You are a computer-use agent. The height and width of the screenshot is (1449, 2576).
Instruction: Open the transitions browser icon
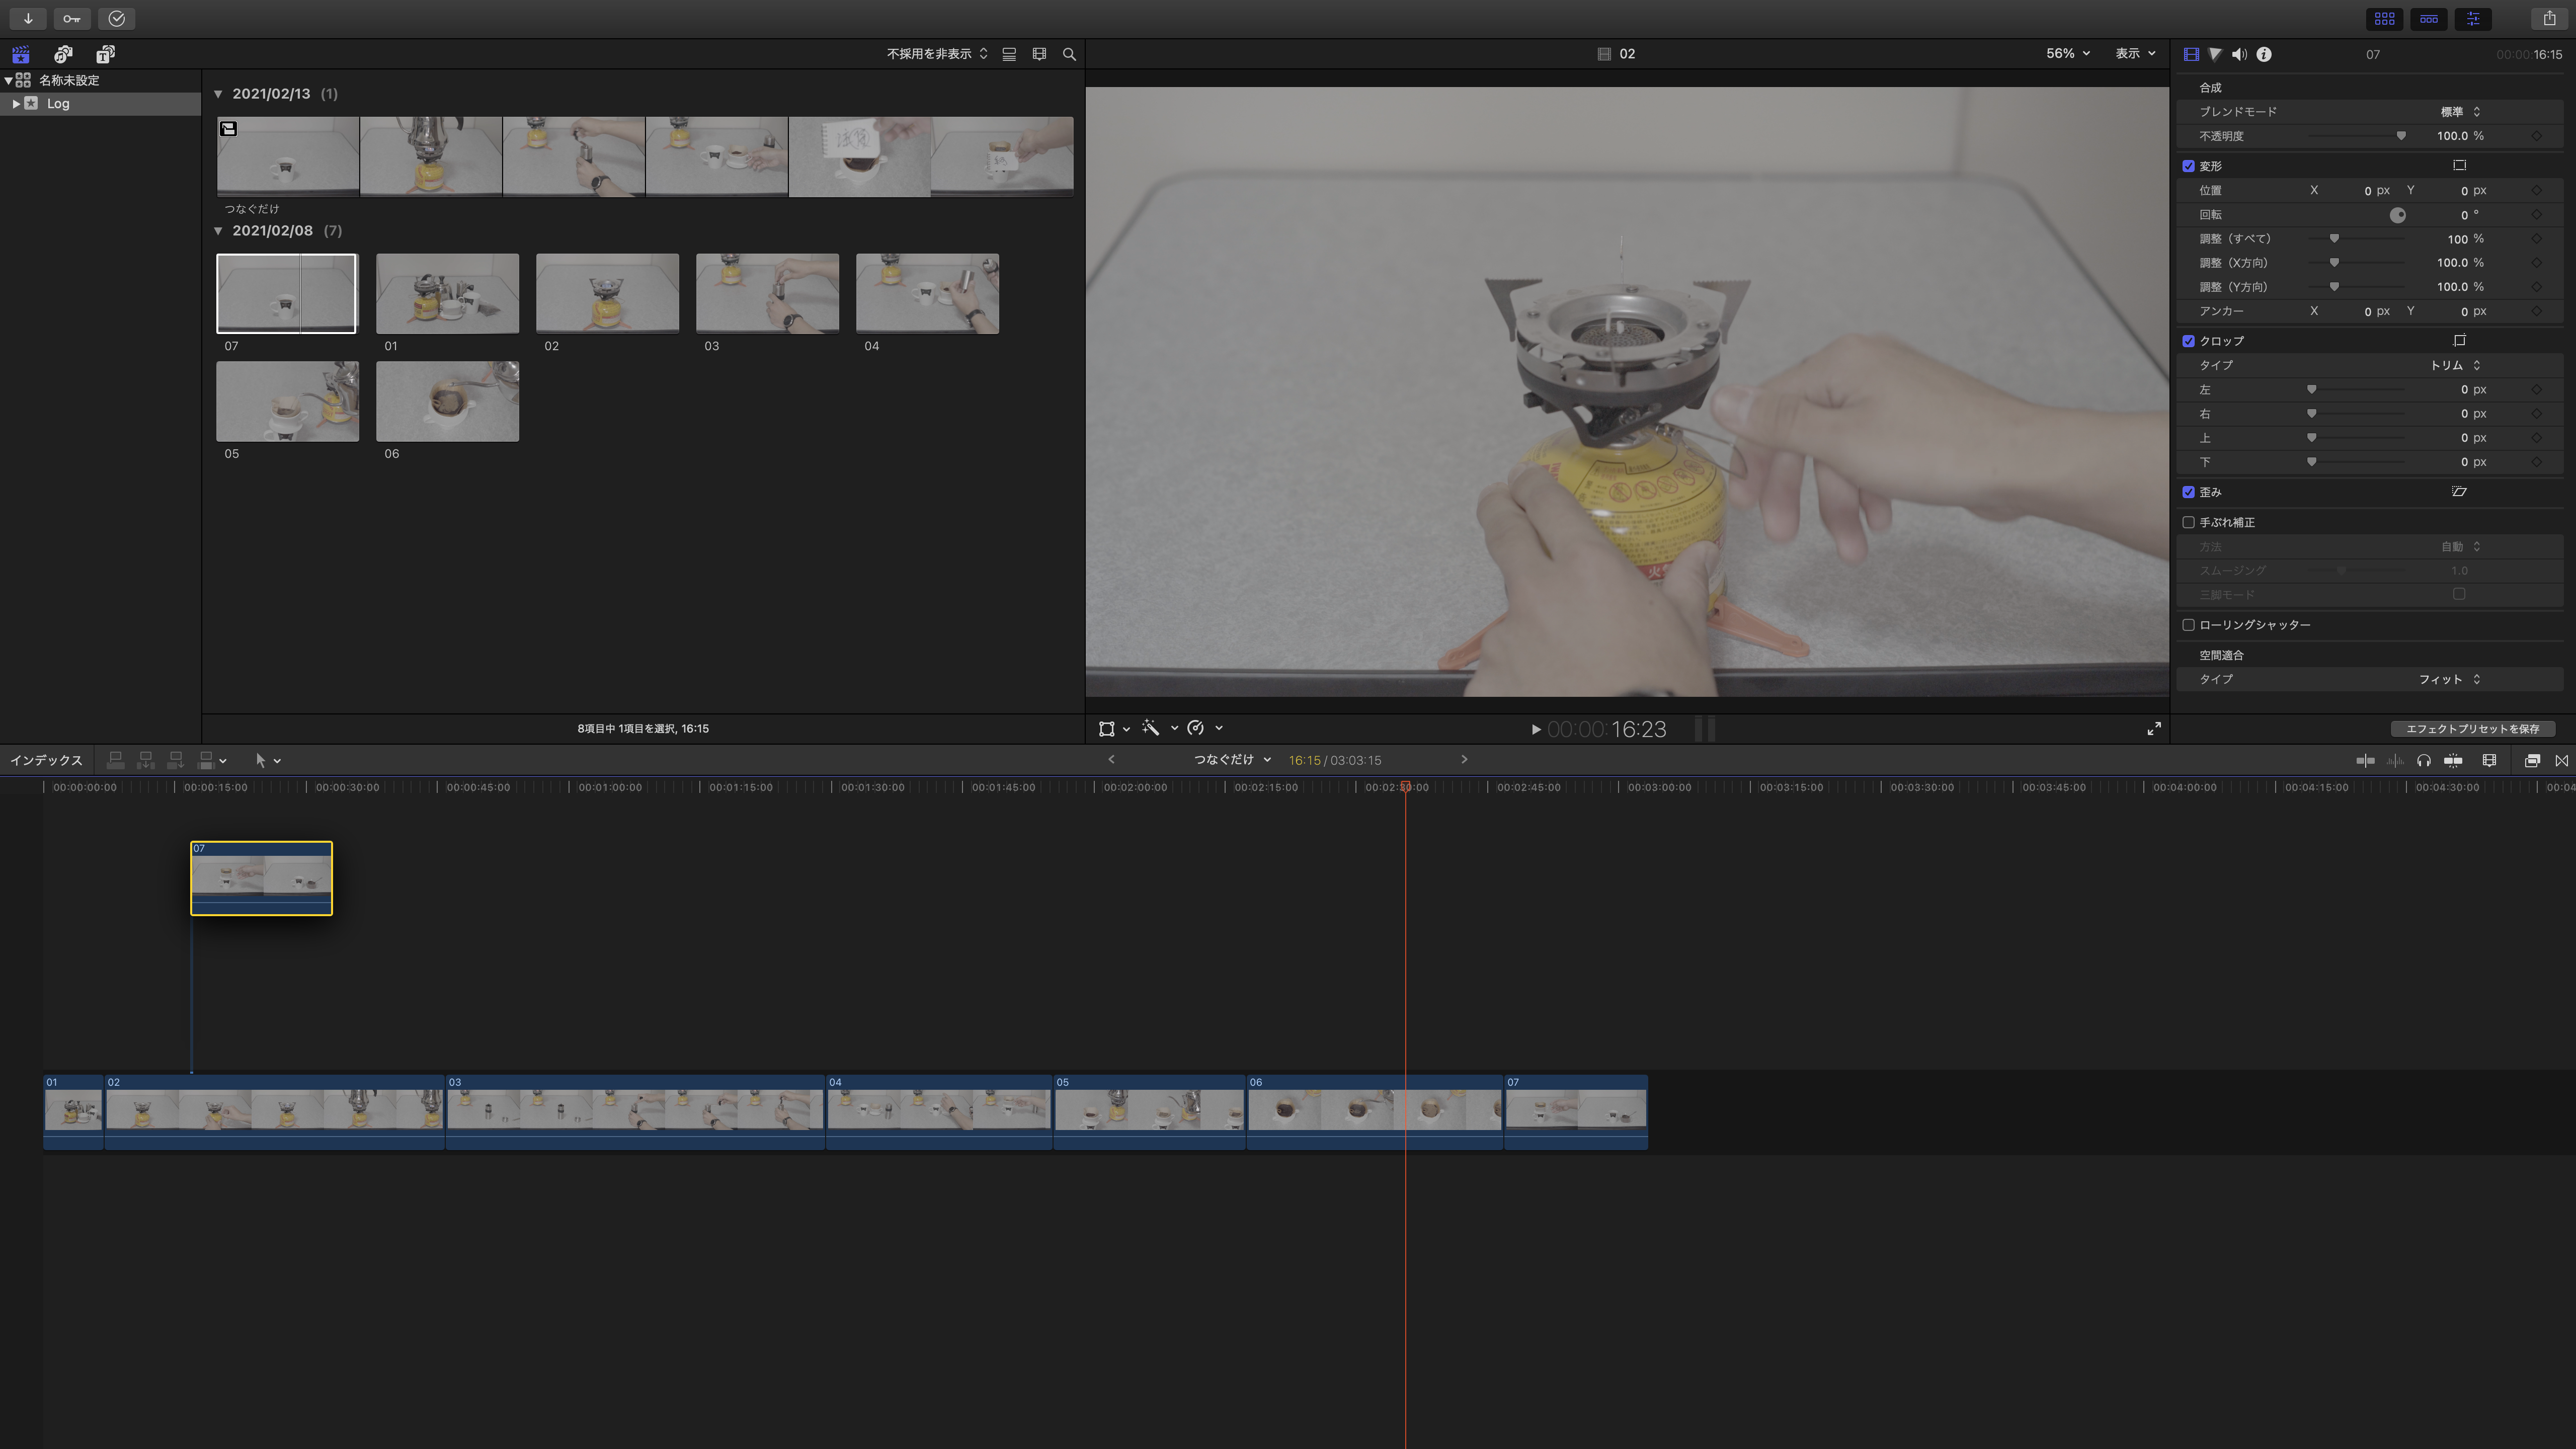(2562, 761)
